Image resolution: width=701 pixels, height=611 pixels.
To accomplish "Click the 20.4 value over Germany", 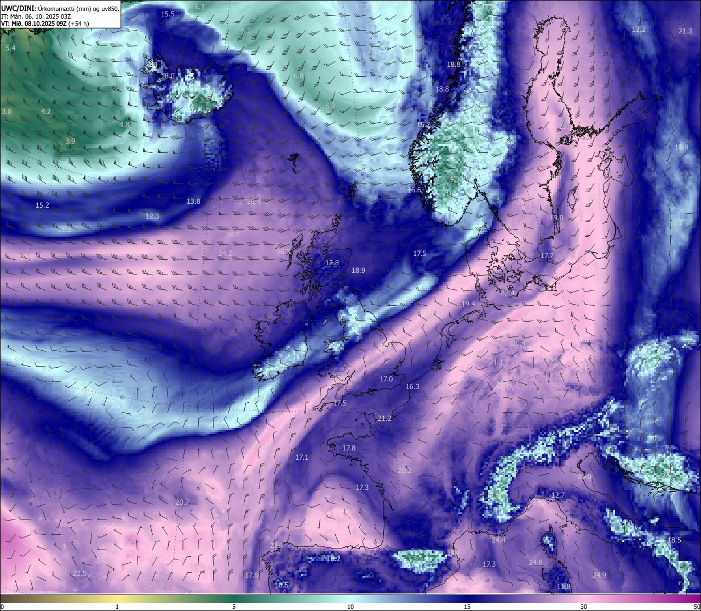I will point(519,343).
